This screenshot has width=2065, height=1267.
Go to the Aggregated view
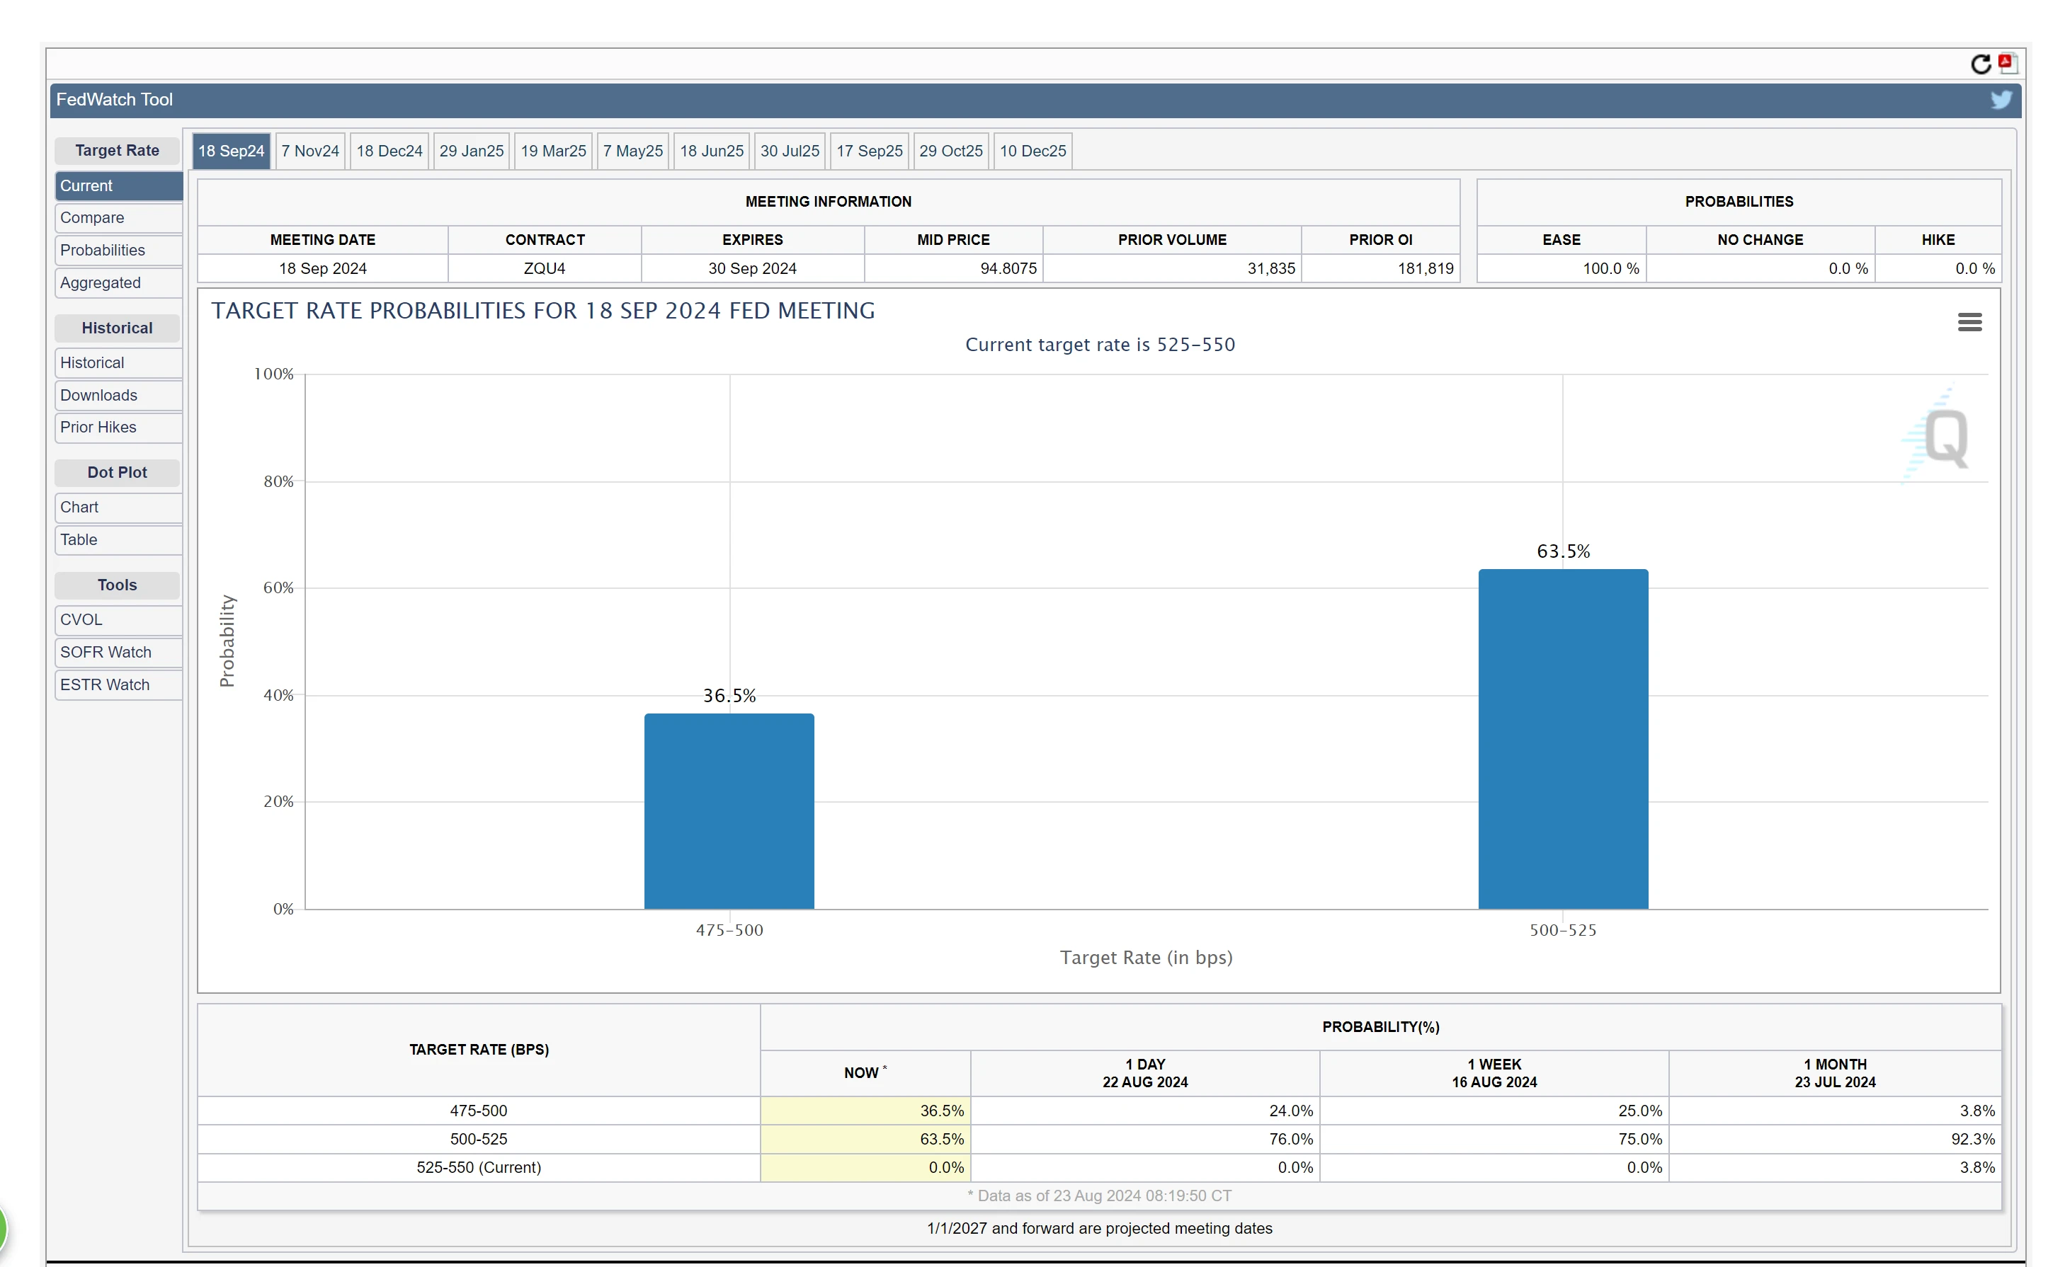click(x=118, y=283)
